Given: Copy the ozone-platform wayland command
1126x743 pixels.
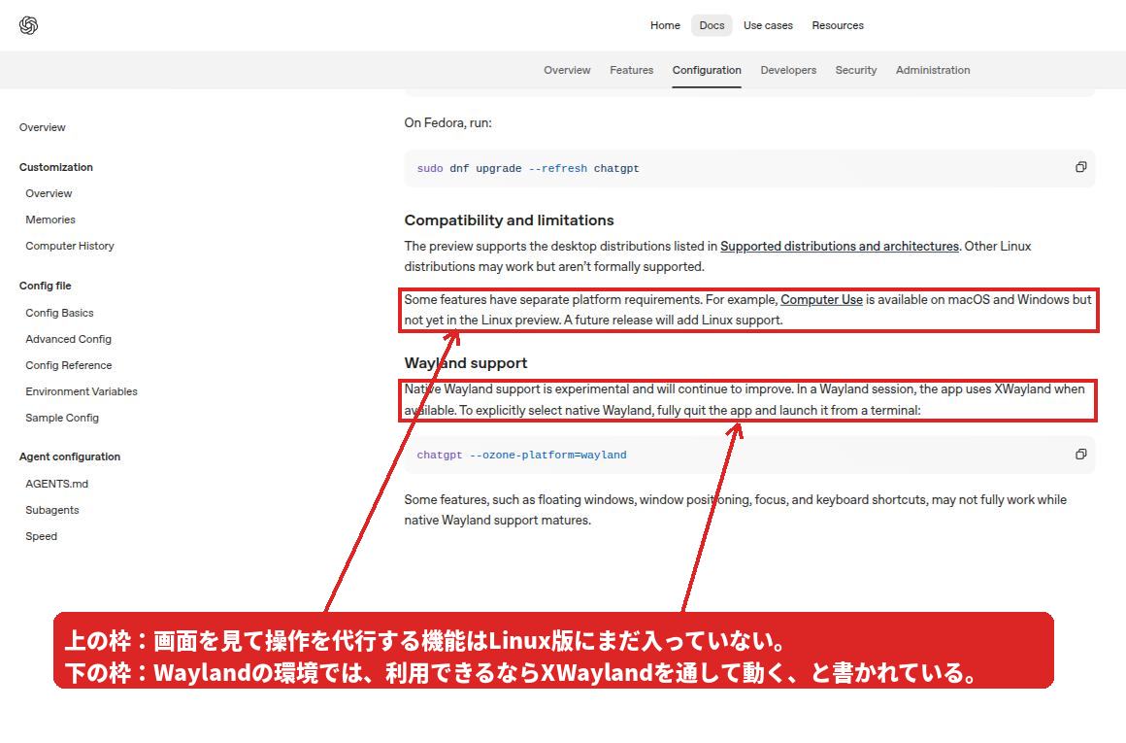Looking at the screenshot, I should point(1080,455).
